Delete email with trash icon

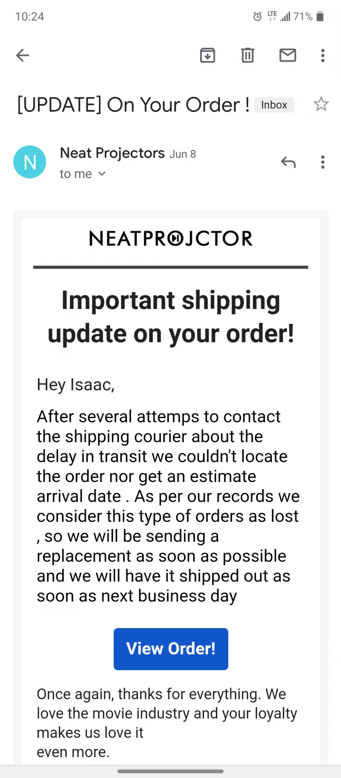[x=248, y=55]
